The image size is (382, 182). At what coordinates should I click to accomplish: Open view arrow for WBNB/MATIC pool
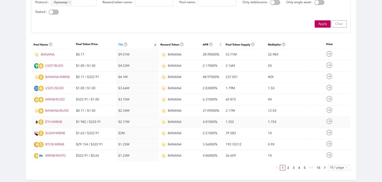coord(329,155)
